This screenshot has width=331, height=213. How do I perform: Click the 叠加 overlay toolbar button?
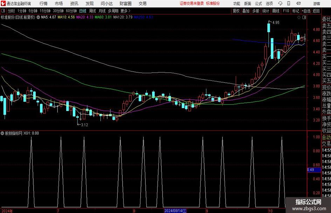246,11
